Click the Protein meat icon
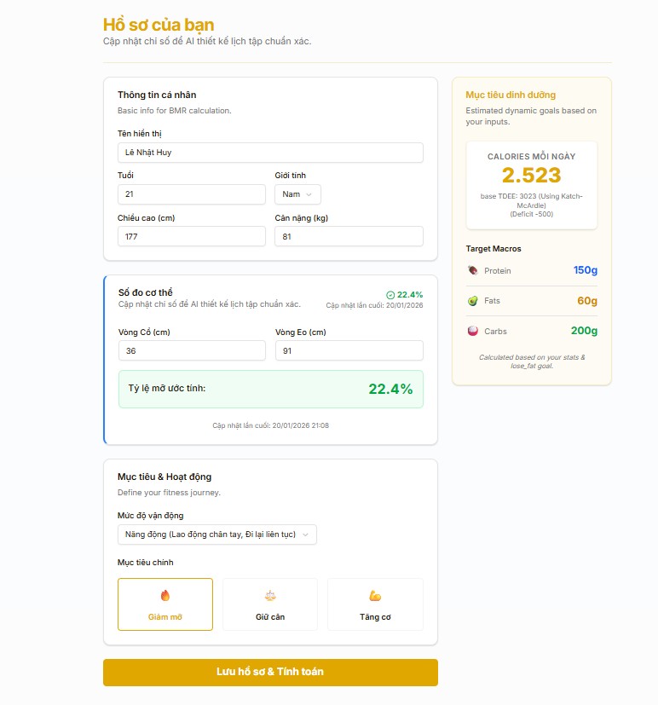 (x=473, y=270)
